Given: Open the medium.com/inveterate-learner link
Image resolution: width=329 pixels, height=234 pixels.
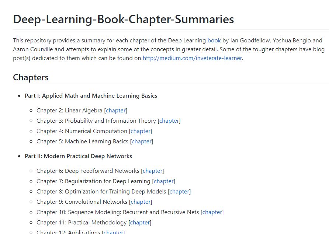Looking at the screenshot, I should (x=192, y=58).
